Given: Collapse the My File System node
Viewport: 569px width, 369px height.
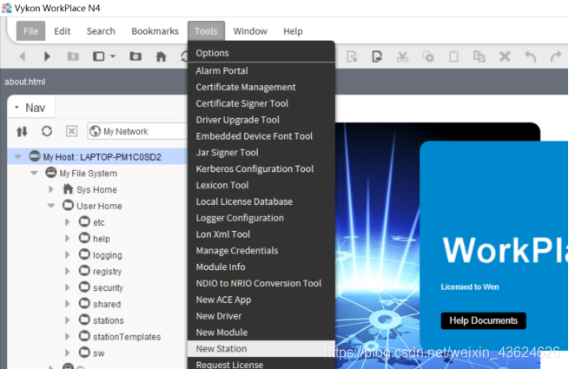Looking at the screenshot, I should (x=35, y=173).
